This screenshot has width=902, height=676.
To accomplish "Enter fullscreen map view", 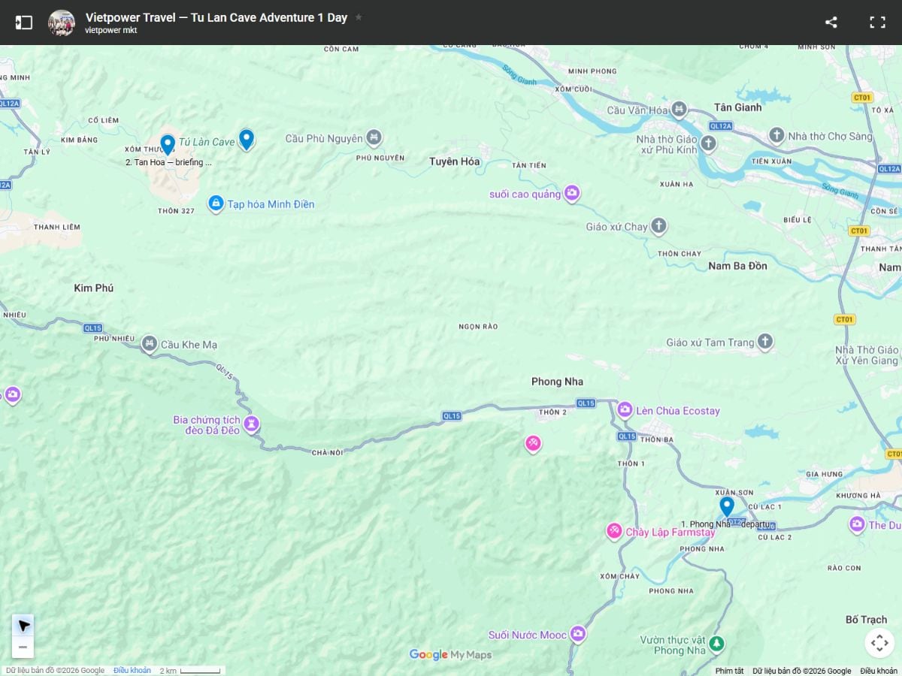I will point(877,23).
